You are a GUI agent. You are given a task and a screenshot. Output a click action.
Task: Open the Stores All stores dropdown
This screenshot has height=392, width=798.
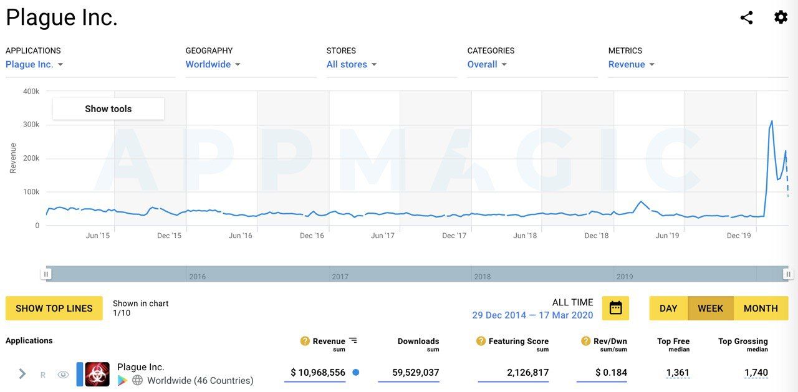352,64
